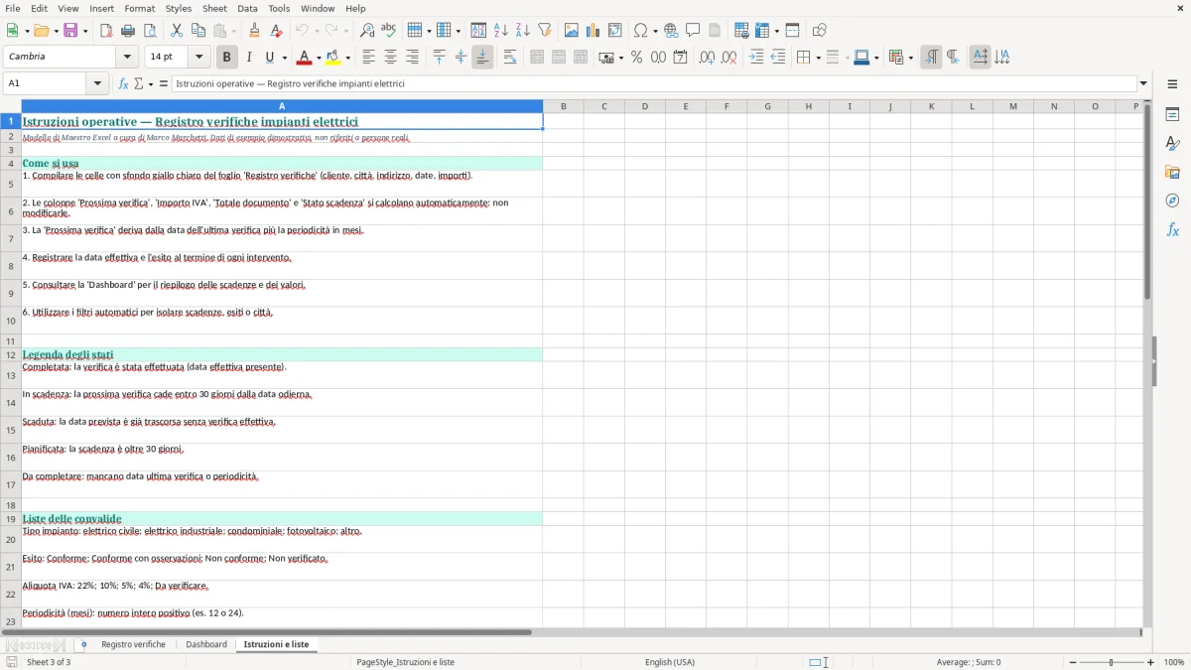1191x670 pixels.
Task: Apply the red font color swatch
Action: [305, 58]
